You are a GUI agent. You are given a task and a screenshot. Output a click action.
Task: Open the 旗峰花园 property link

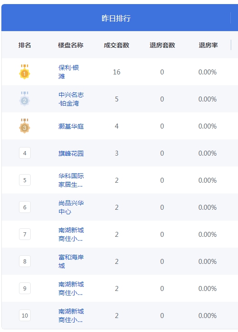point(71,153)
